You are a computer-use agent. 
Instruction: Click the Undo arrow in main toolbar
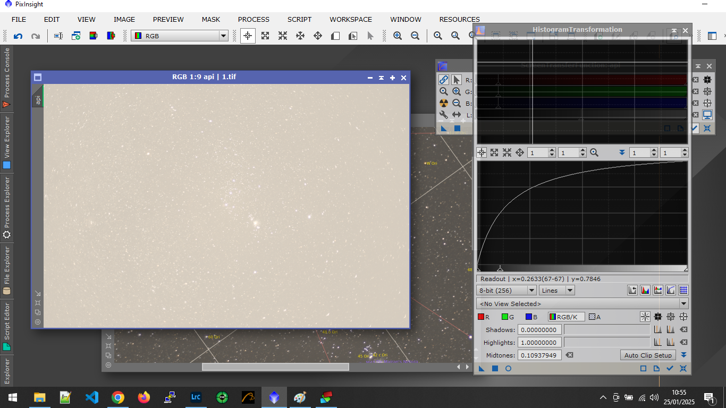18,36
